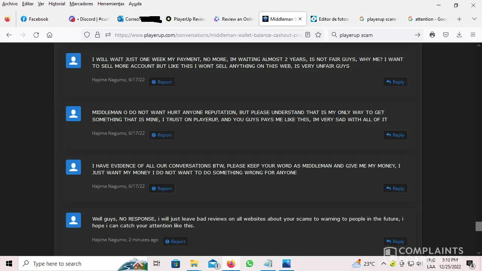Open the Historial menu
Screen dimensions: 482x271
(x=57, y=4)
